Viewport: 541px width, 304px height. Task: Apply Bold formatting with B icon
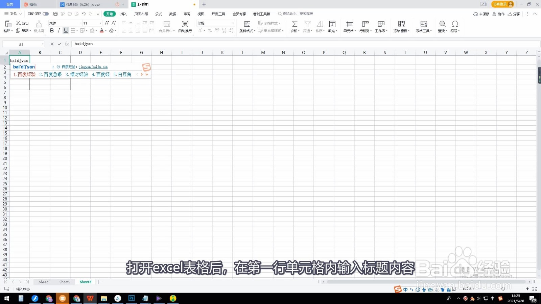(52, 31)
